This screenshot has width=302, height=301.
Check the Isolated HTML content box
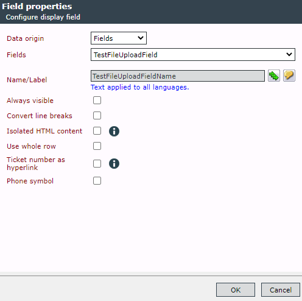[x=97, y=131]
